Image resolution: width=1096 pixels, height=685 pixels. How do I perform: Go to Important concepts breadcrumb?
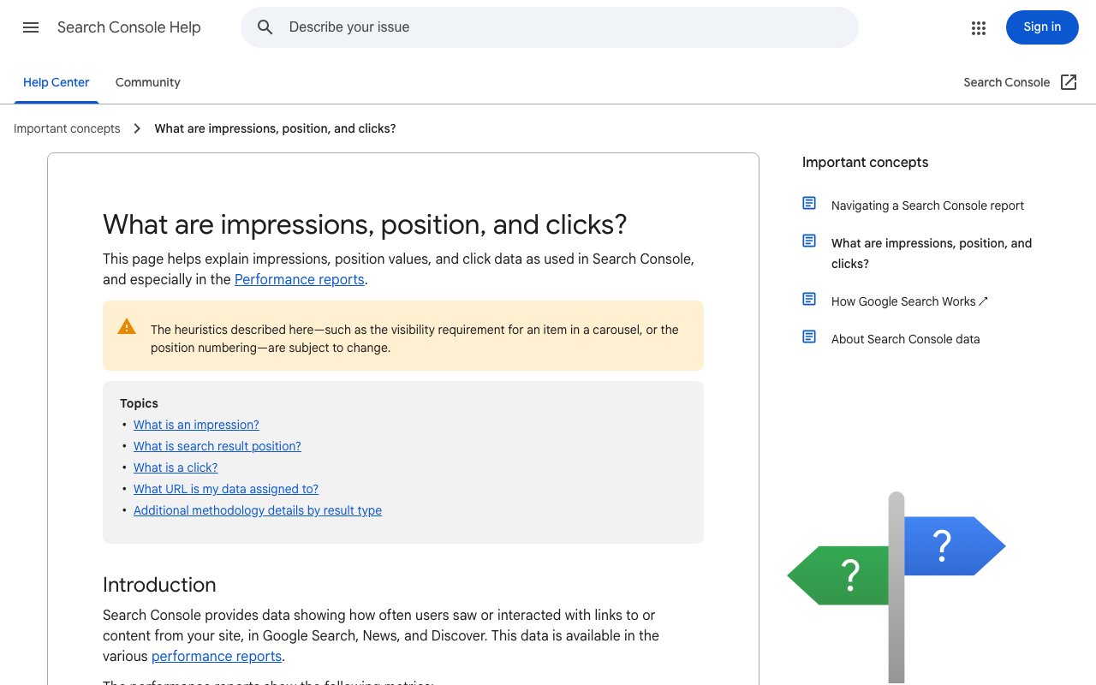[x=67, y=128]
